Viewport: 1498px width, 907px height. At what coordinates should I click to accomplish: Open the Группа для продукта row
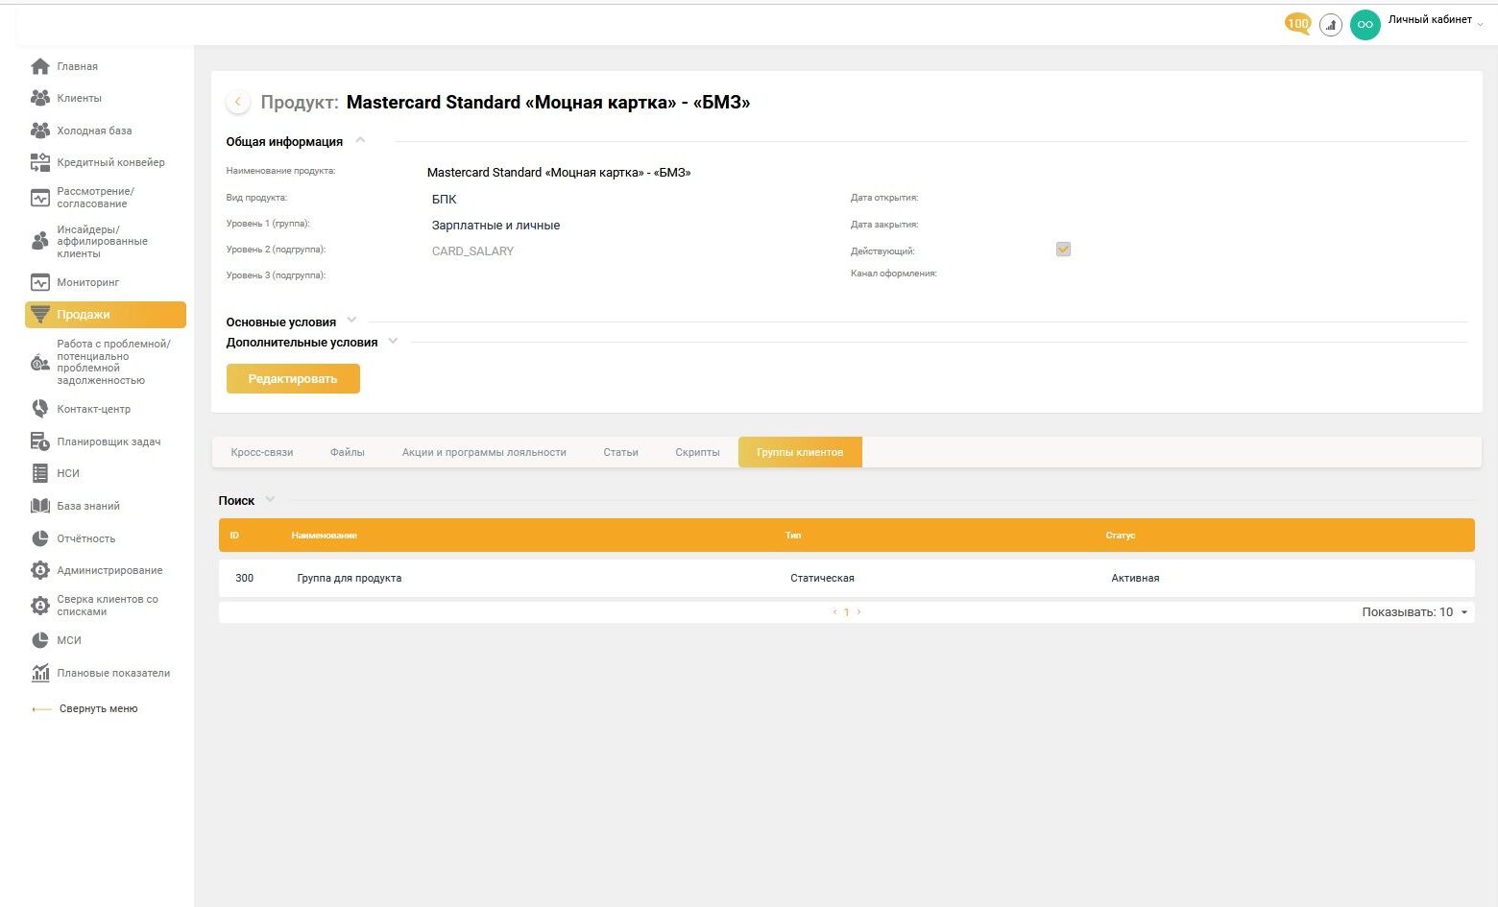tap(846, 578)
